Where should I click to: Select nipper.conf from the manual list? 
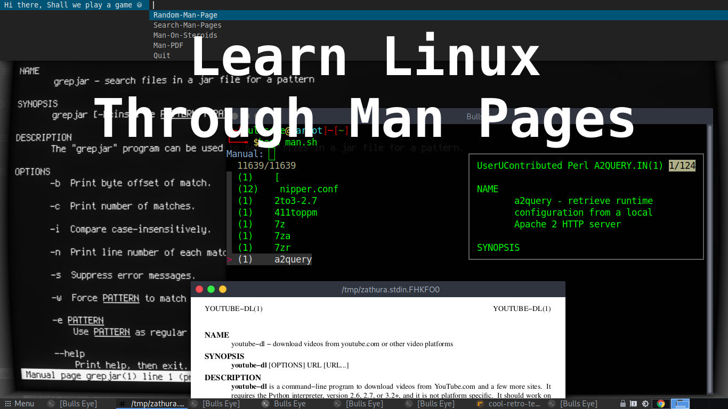tap(309, 189)
